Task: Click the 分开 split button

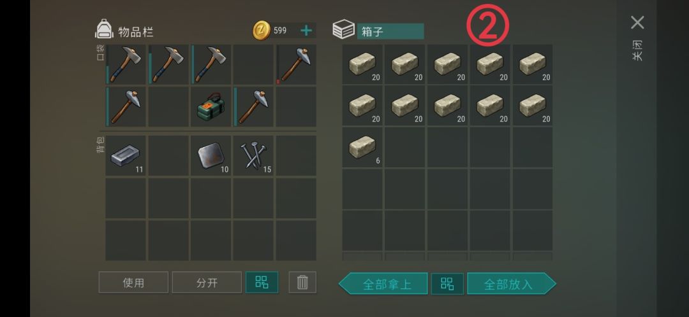Action: (207, 283)
